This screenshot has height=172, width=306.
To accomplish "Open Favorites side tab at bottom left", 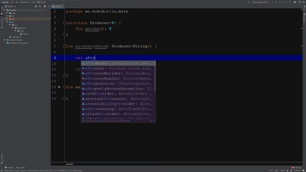I will (2, 158).
